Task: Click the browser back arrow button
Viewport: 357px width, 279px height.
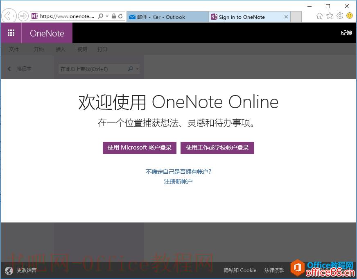Action: tap(9, 16)
